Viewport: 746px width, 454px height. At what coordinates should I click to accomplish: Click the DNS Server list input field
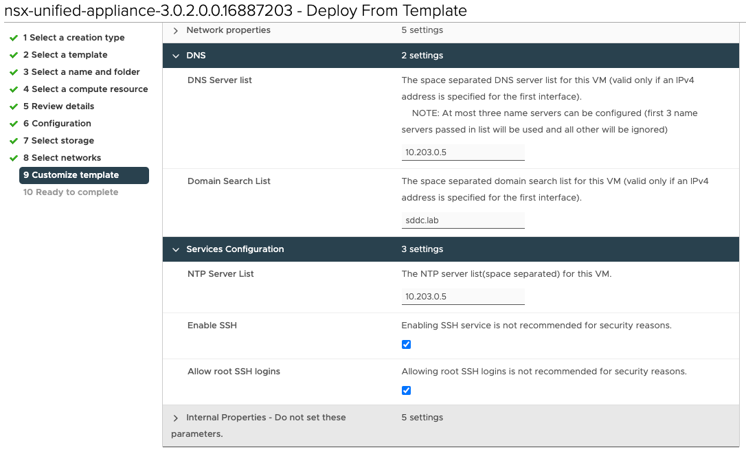(462, 152)
